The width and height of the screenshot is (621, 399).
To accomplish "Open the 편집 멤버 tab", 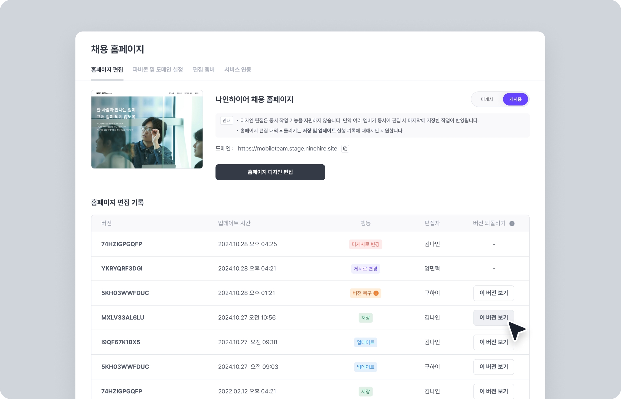I will point(203,69).
